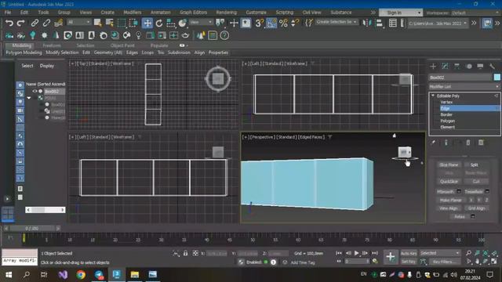Toggle visibility eye of Box002
This screenshot has height=282, width=502.
click(35, 92)
